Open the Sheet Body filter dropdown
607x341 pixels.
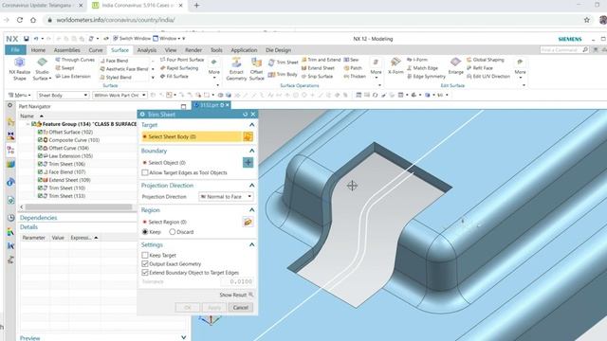63,95
